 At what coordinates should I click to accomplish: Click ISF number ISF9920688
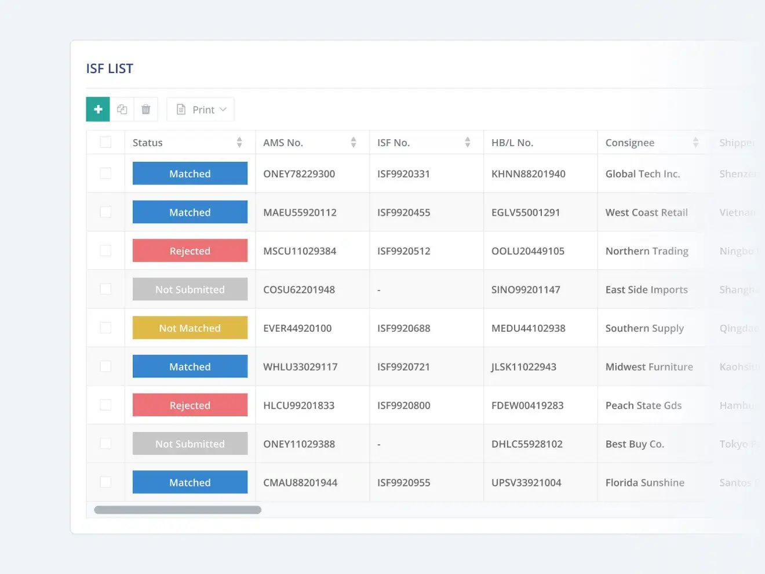pos(404,328)
